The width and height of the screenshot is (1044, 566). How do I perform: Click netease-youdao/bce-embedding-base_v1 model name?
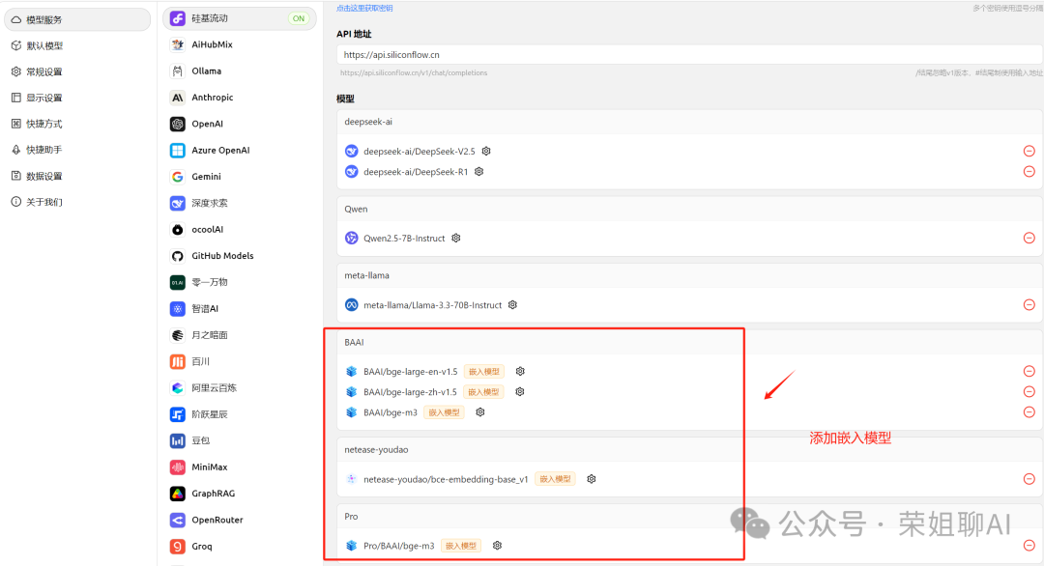[x=446, y=479]
